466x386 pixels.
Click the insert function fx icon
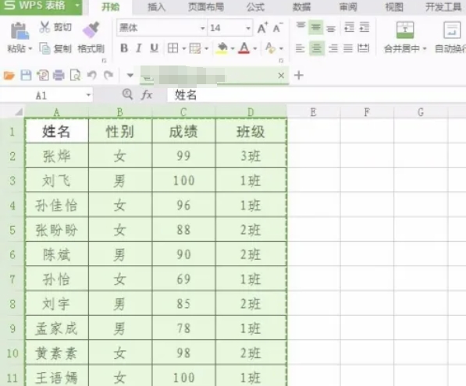[147, 95]
